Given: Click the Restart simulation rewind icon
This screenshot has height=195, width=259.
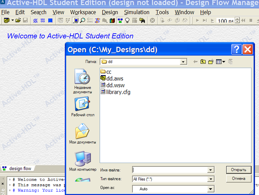Looking at the screenshot, I should (x=243, y=20).
